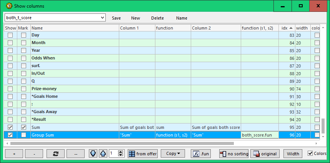Expand the Copy dropdown button
The height and width of the screenshot is (163, 330).
pos(173,153)
